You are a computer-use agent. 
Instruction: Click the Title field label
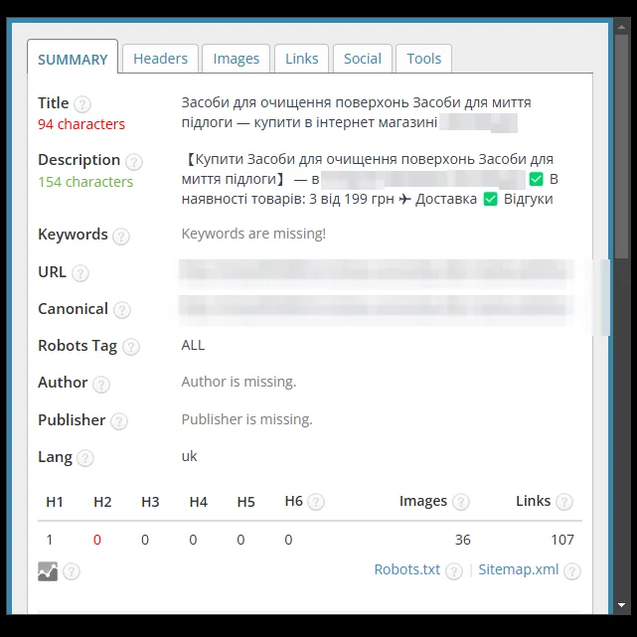pyautogui.click(x=54, y=103)
